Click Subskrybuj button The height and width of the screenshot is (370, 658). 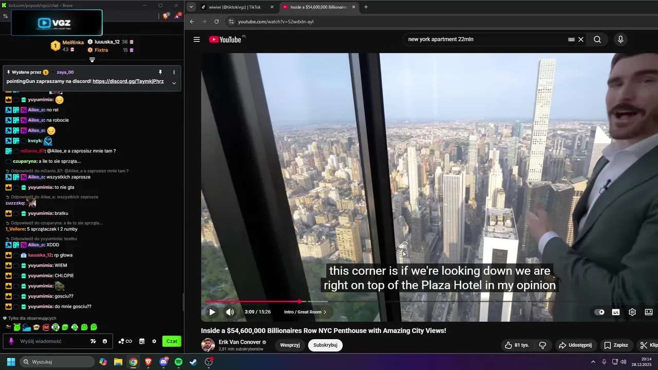click(325, 345)
